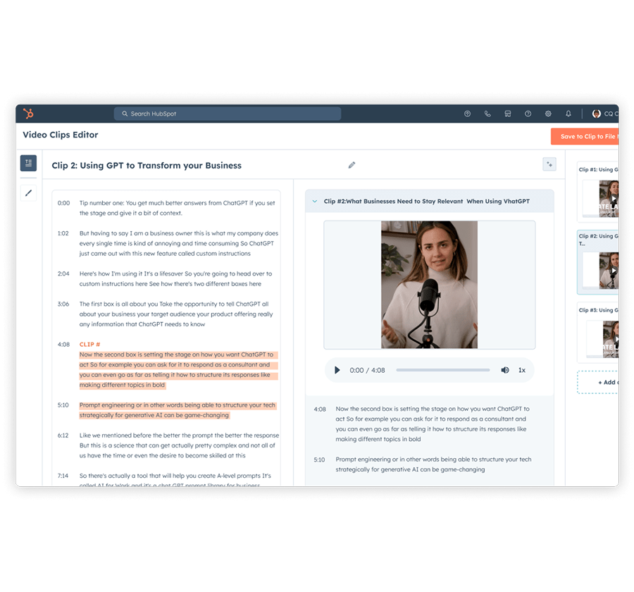Click the 5:10 timestamp in clip panel
Image resolution: width=634 pixels, height=592 pixels.
pos(319,460)
